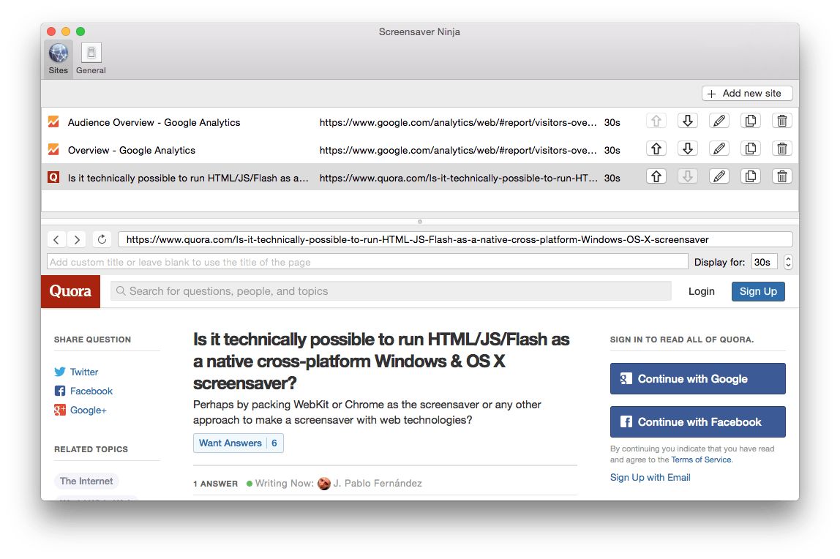Delete the Audience Overview site entry
Screen dimensions: 840x559
click(x=781, y=121)
